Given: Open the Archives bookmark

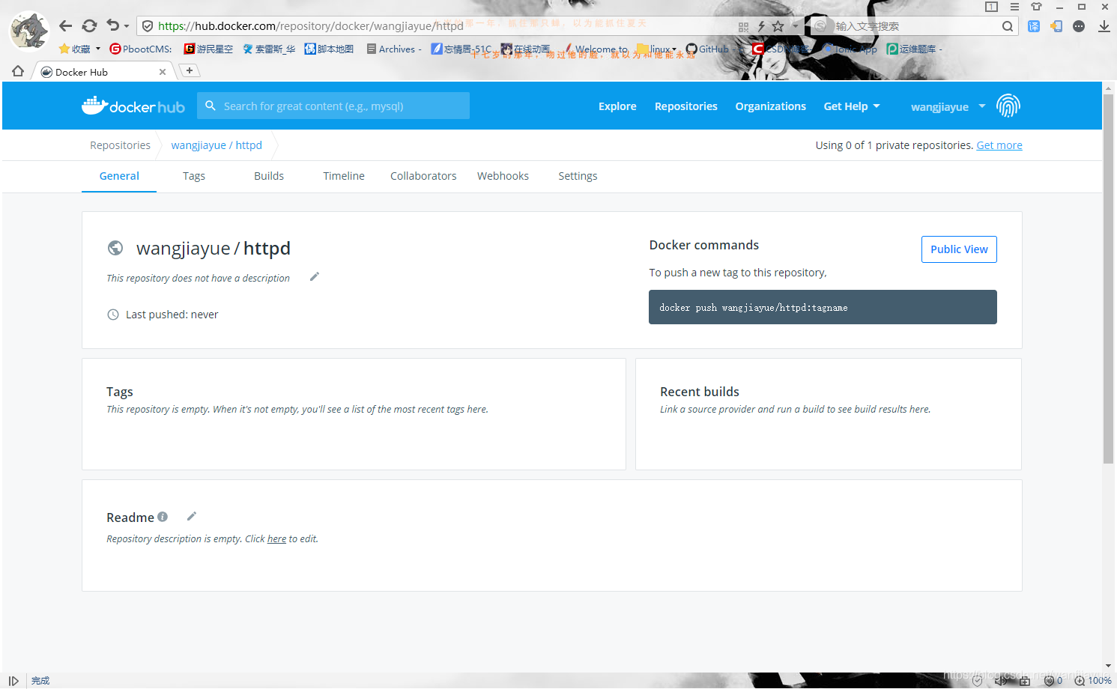Looking at the screenshot, I should [394, 49].
